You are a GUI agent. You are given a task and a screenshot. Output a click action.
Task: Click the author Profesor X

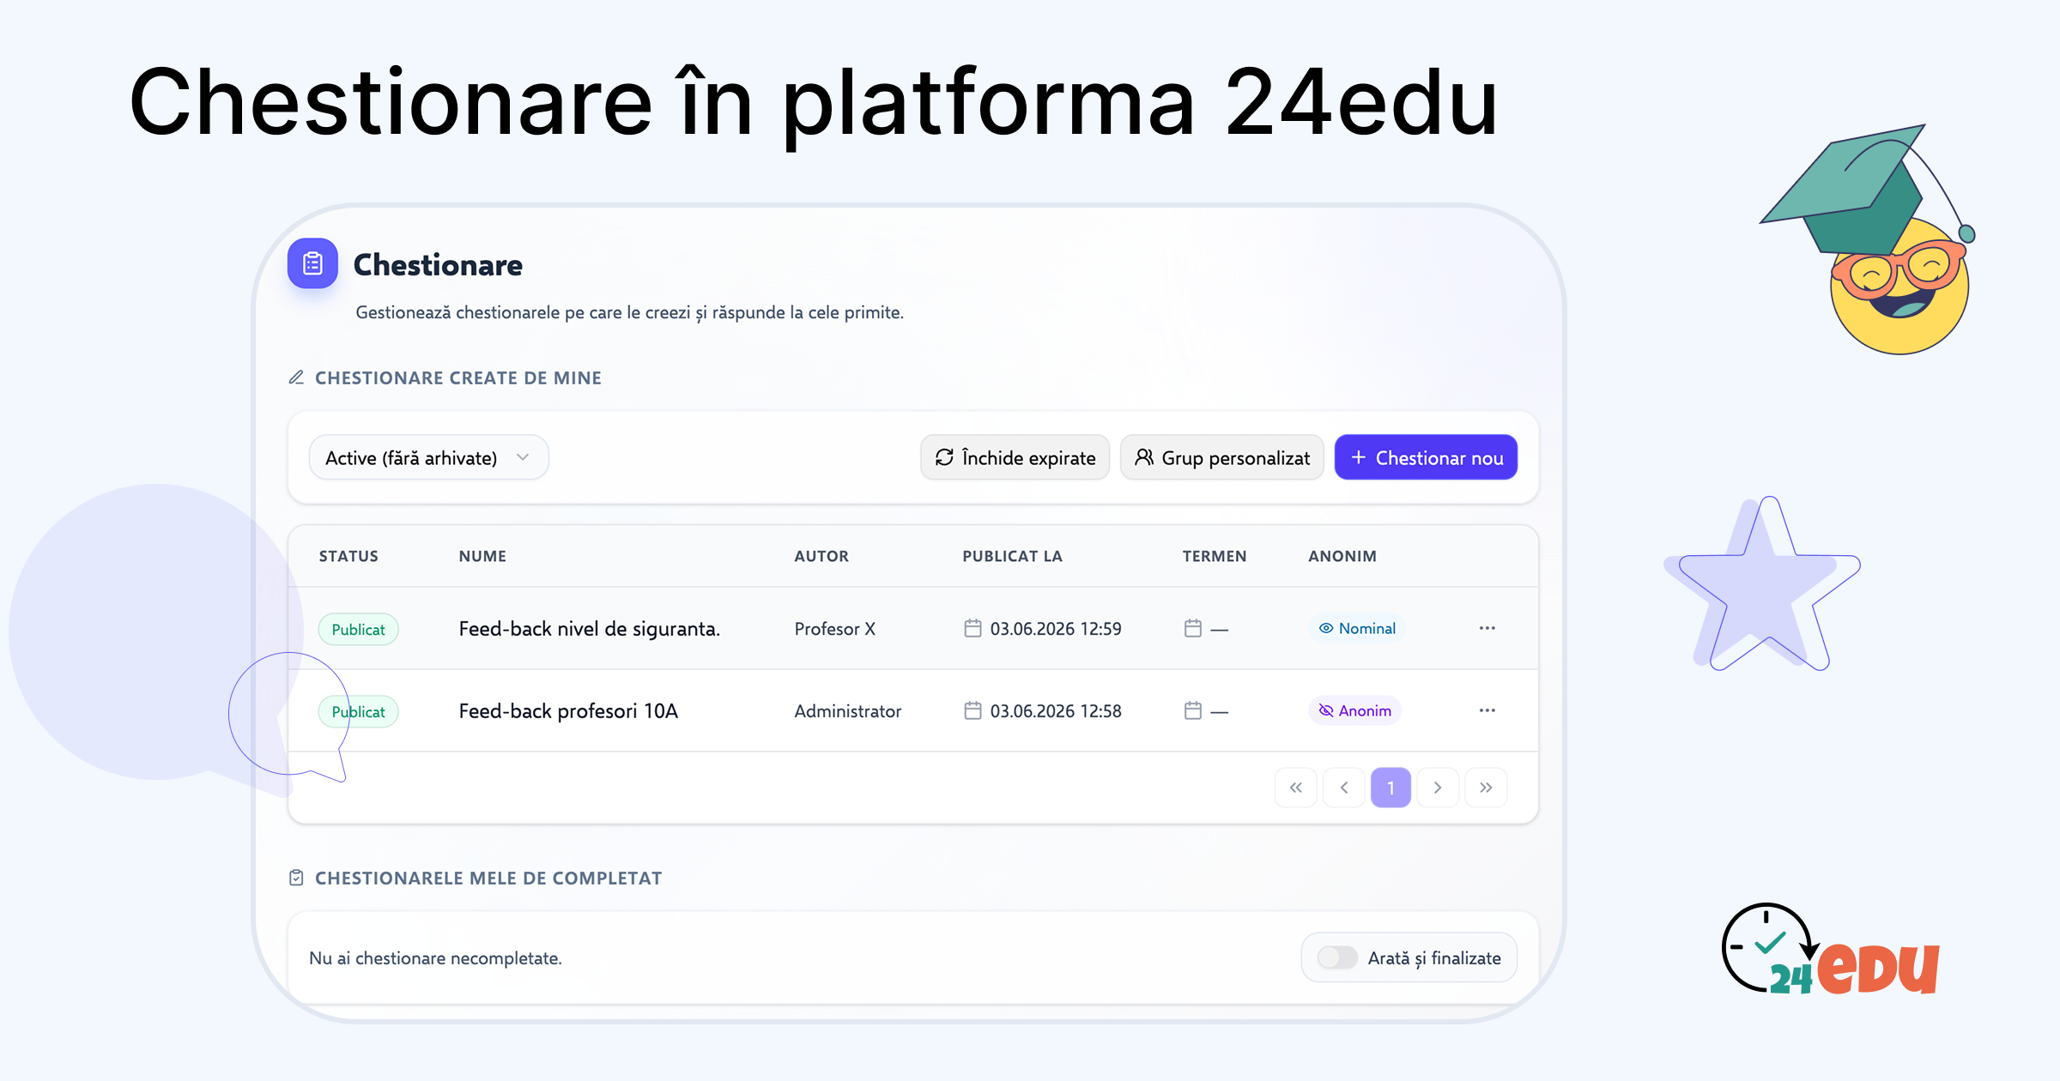[835, 629]
